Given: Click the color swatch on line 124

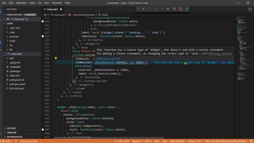Looking at the screenshot, I should pyautogui.click(x=42, y=36).
